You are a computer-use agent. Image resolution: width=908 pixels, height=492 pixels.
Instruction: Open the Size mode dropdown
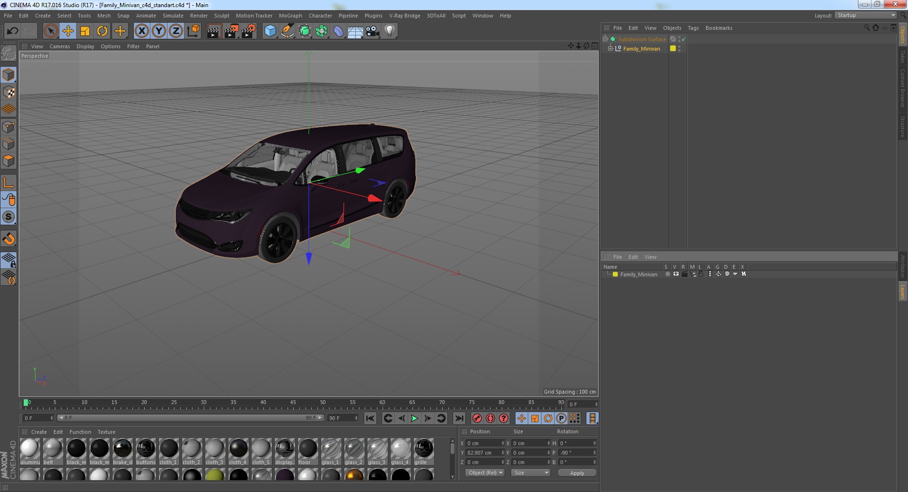click(x=531, y=473)
